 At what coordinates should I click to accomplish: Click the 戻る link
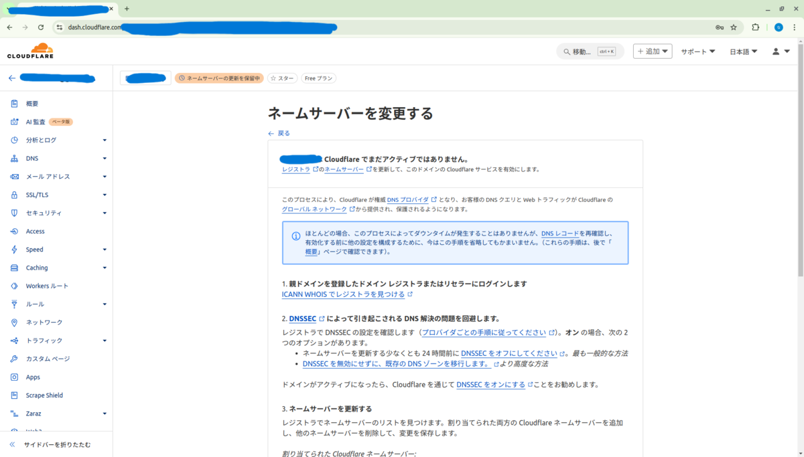pyautogui.click(x=279, y=133)
